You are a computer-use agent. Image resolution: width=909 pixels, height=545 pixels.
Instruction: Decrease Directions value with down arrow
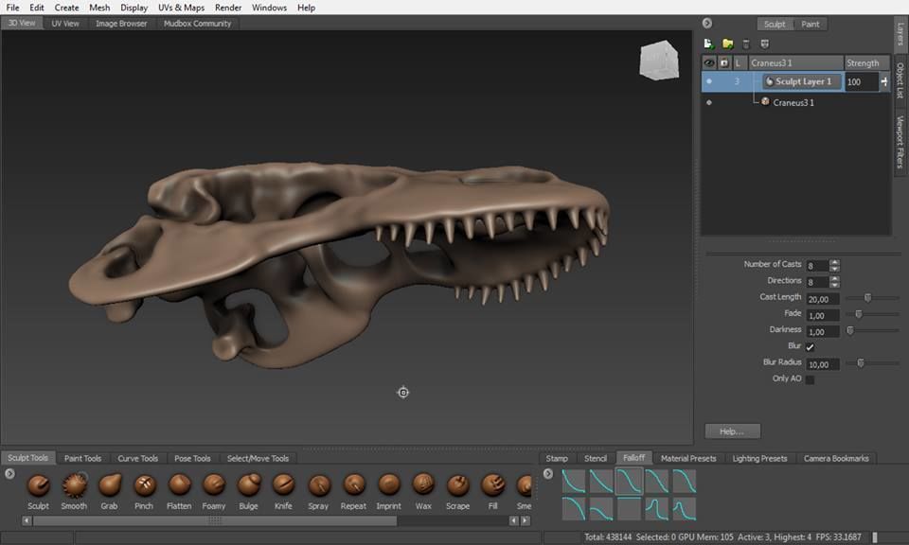[x=835, y=285]
